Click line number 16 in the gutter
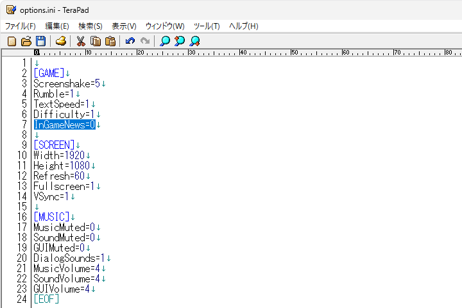The height and width of the screenshot is (308, 462). (x=22, y=217)
